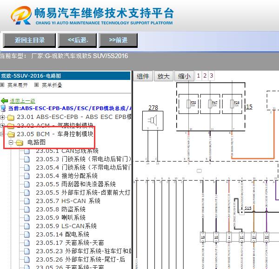The image size is (279, 269).
Task: Collapse the 电路图 folder node
Action: tap(11, 142)
